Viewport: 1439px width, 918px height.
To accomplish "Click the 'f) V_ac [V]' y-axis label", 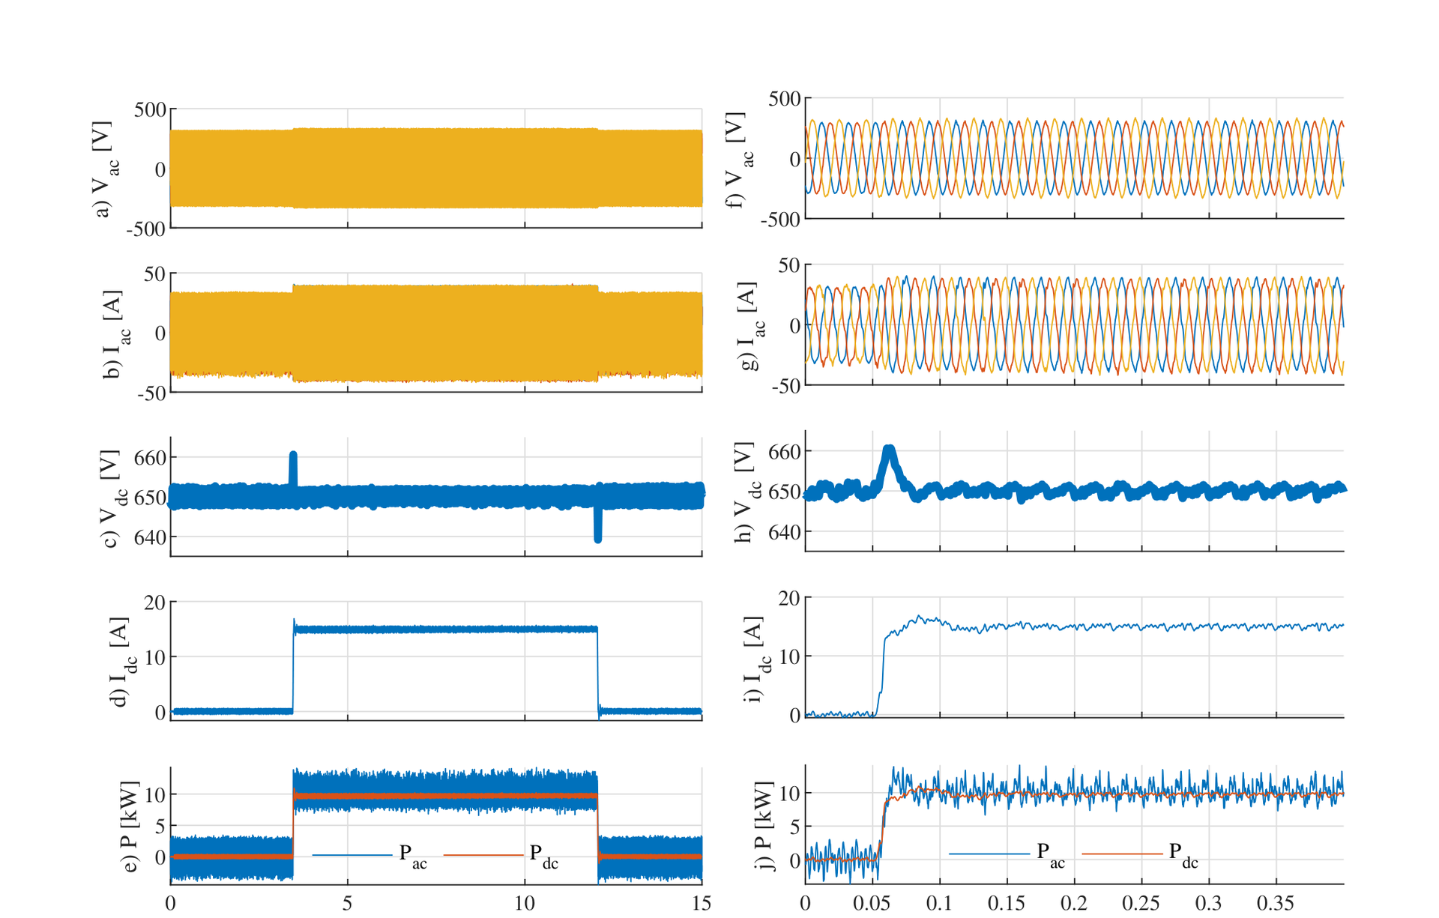I will [740, 159].
